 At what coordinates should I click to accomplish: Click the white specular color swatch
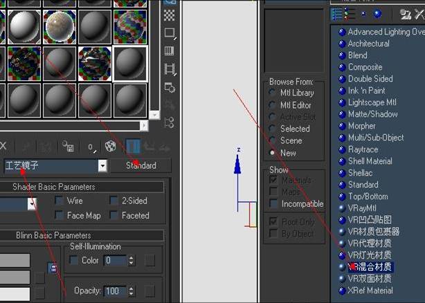tap(15, 293)
